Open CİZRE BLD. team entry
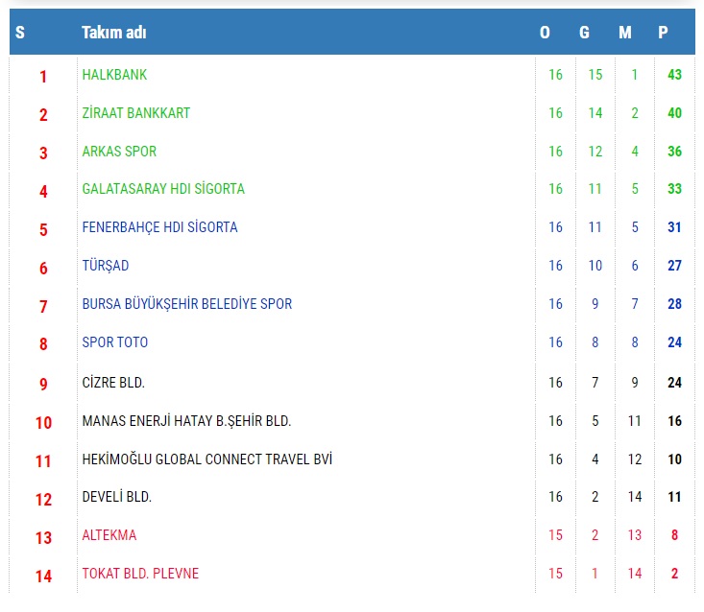Image resolution: width=704 pixels, height=612 pixels. coord(113,383)
